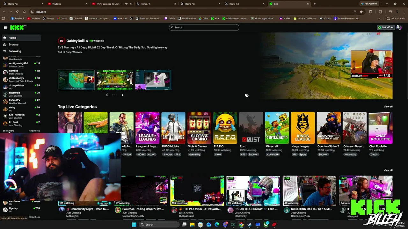Open the Twitch bookmark

coord(170,18)
